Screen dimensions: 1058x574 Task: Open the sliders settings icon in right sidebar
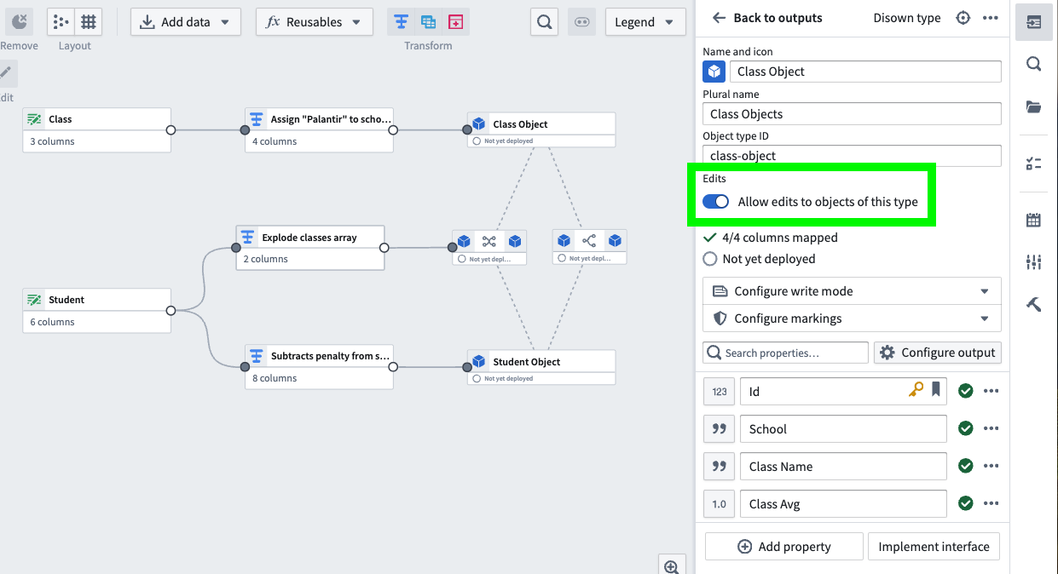click(x=1033, y=262)
